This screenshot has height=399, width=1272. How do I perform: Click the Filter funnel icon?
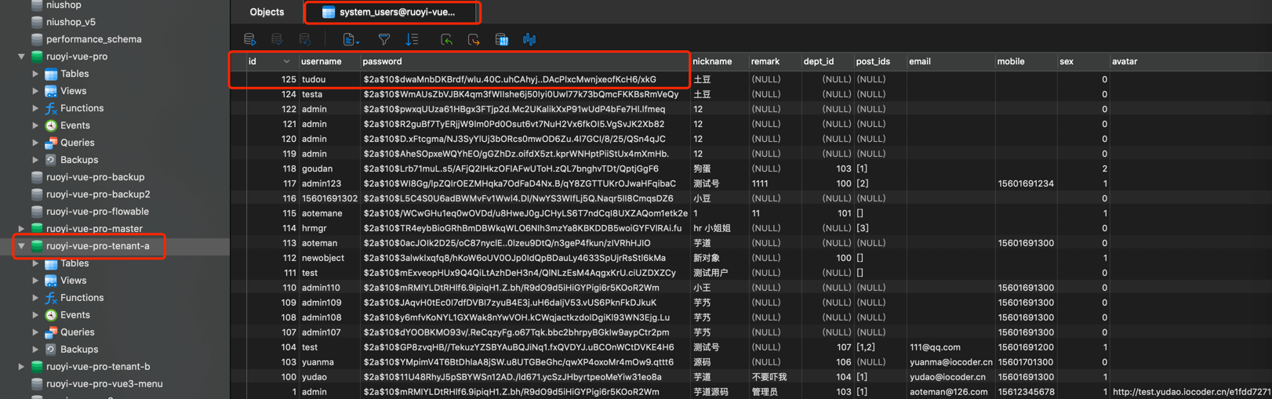coord(384,39)
